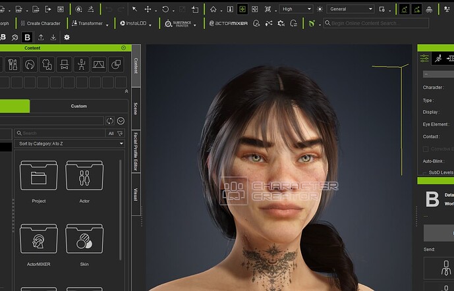Open the Materials shapes category icon
This screenshot has width=454, height=291.
coord(116,65)
